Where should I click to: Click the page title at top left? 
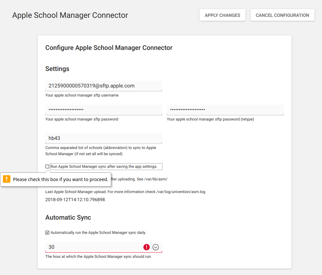coord(70,15)
